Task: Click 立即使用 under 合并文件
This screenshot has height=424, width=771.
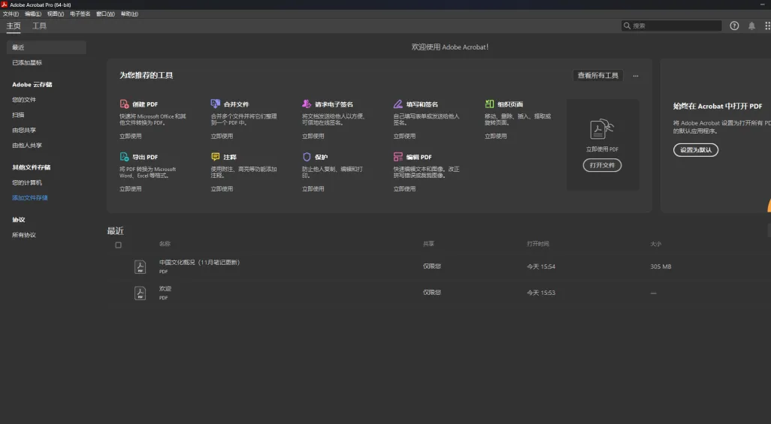Action: pos(222,136)
